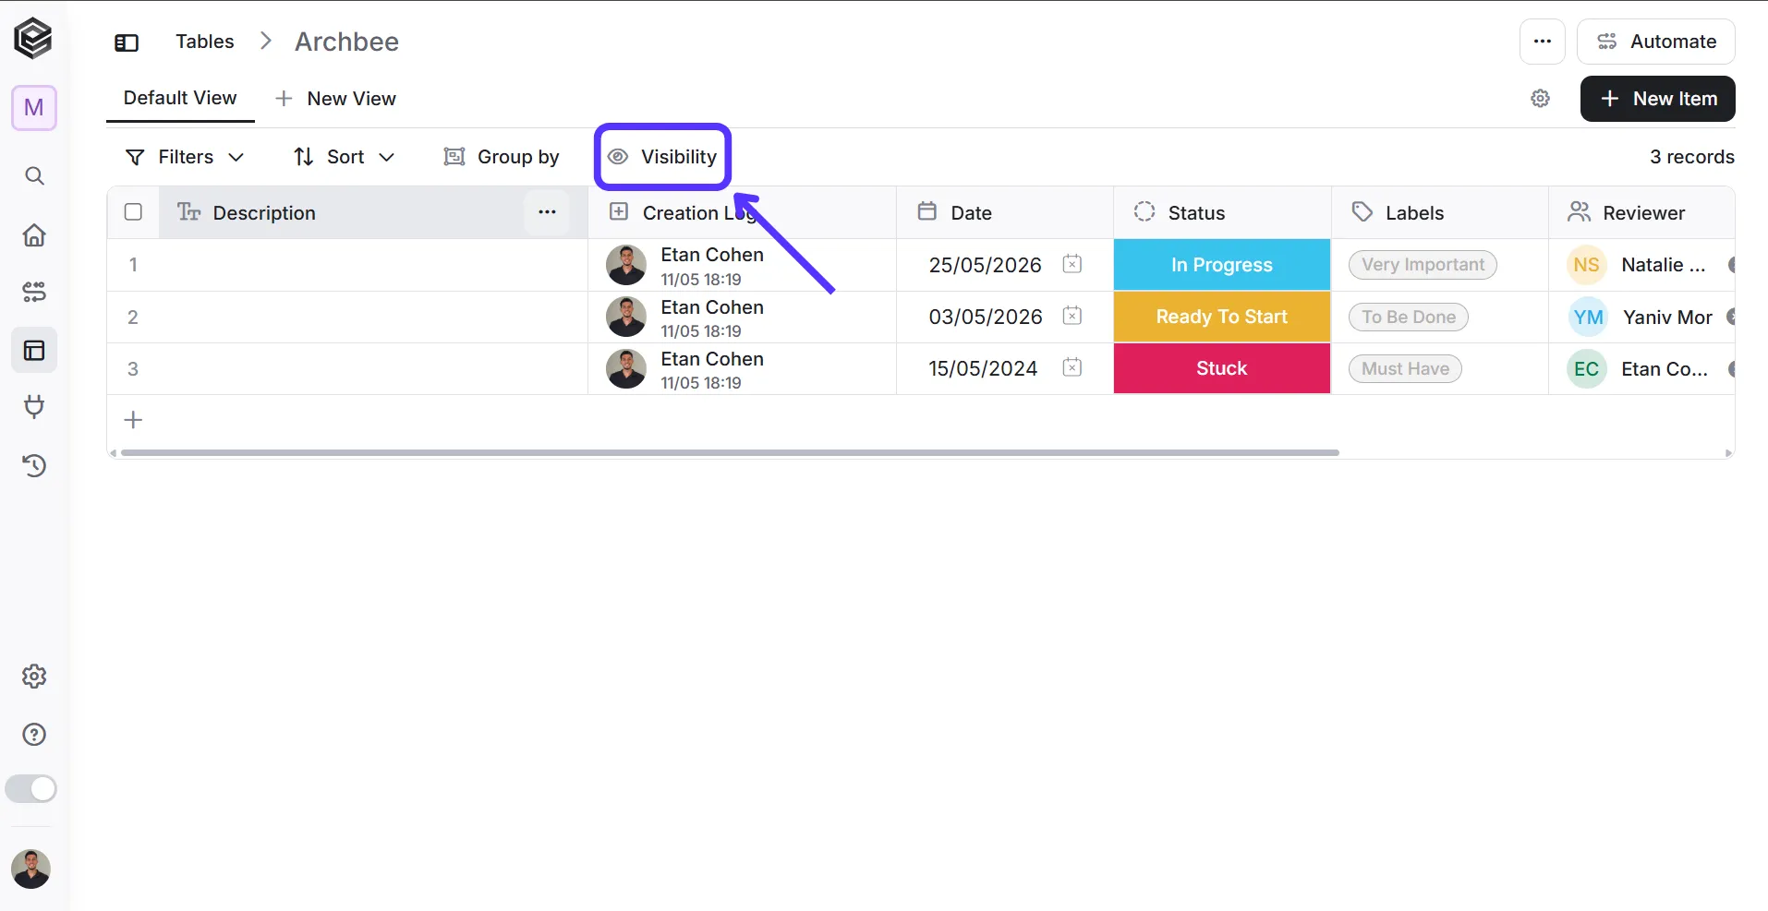Open the user profile photo in the sidebar
The height and width of the screenshot is (911, 1768).
(x=31, y=869)
